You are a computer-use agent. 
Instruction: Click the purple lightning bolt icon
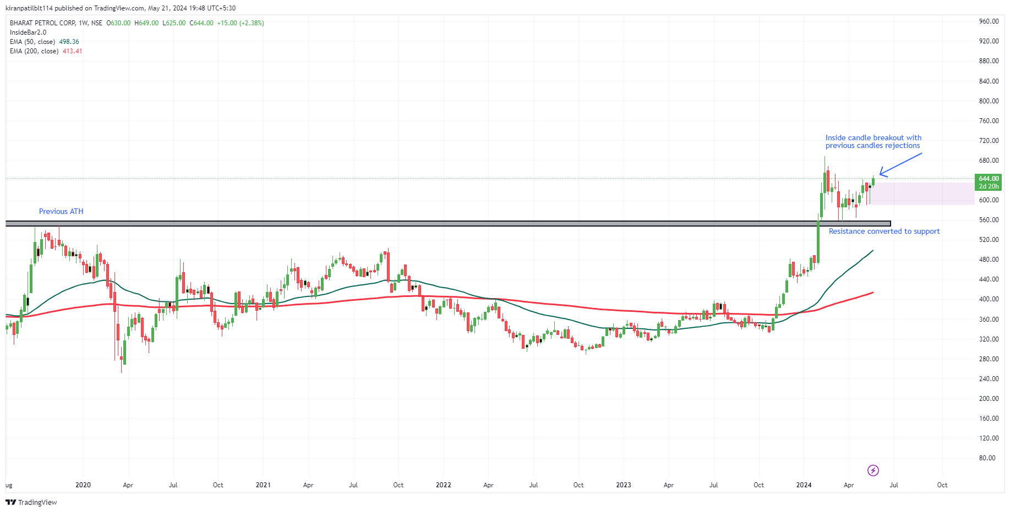(873, 470)
